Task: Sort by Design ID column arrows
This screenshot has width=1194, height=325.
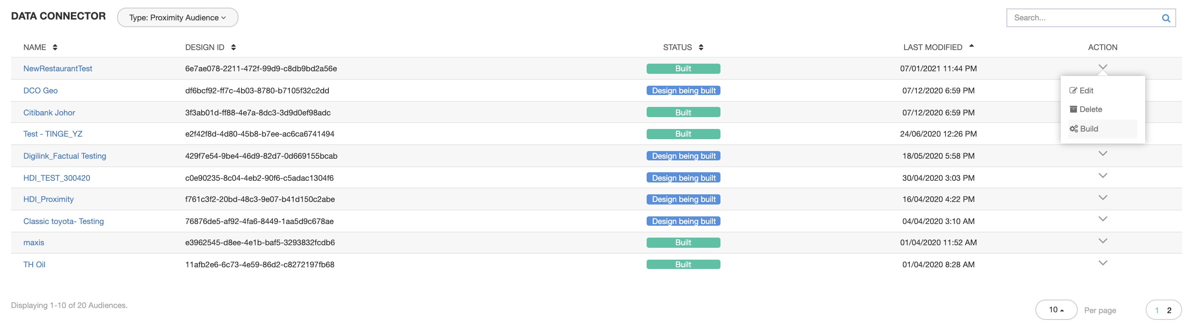Action: coord(233,47)
